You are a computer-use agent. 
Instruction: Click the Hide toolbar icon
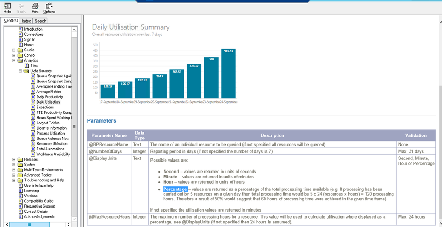coord(7,6)
